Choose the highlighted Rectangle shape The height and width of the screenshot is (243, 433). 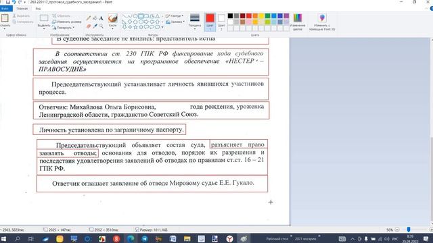click(141, 16)
